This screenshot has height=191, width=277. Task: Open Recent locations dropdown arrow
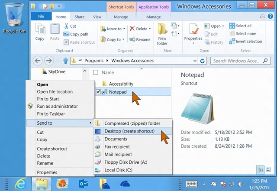coord(58,61)
